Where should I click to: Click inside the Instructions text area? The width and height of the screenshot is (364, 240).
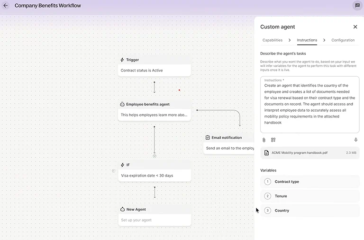pyautogui.click(x=309, y=105)
